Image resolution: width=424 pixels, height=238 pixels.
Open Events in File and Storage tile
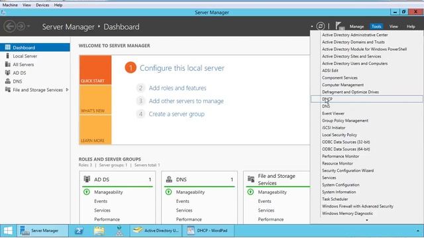click(x=264, y=201)
